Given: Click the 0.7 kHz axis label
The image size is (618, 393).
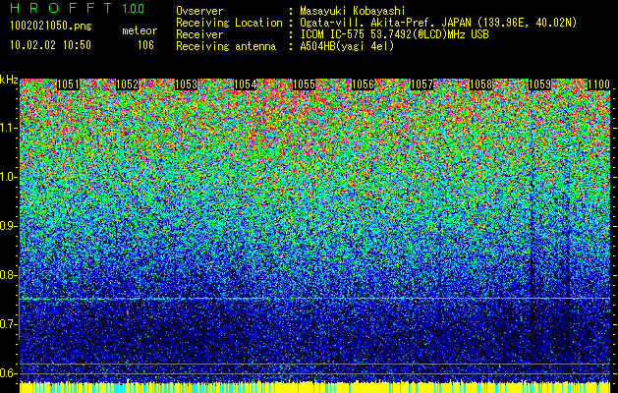Looking at the screenshot, I should click(8, 324).
